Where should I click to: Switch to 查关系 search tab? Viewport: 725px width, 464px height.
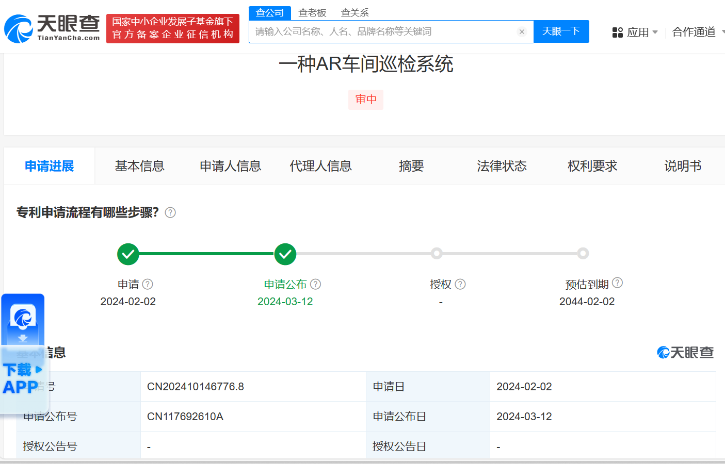click(x=355, y=13)
